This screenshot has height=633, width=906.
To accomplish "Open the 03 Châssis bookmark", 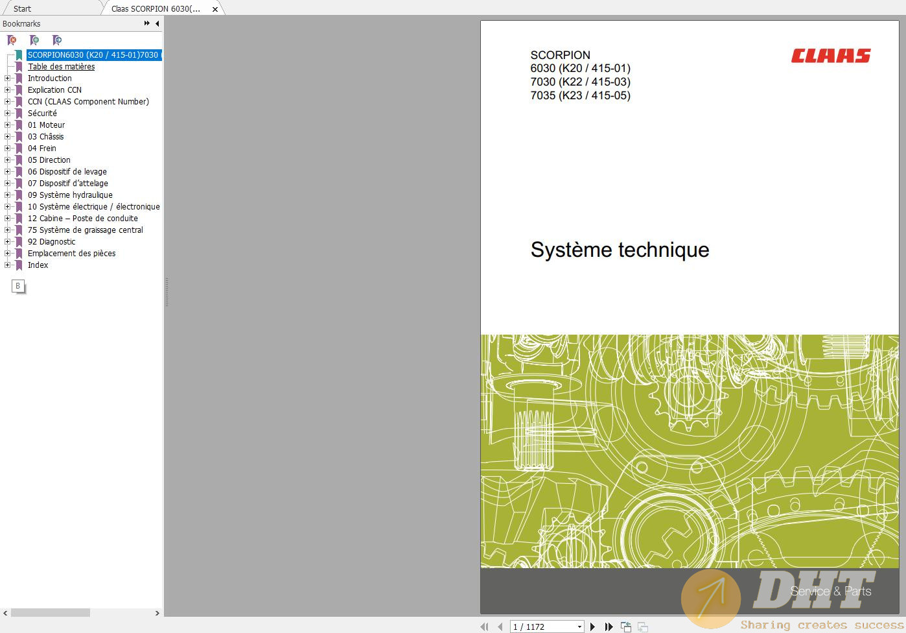I will click(45, 137).
